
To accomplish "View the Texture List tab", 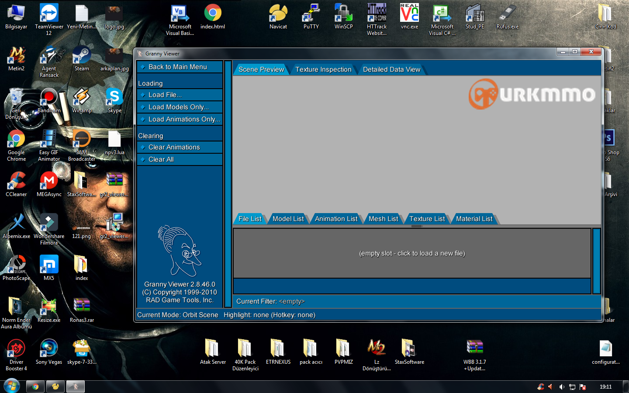I will click(427, 219).
